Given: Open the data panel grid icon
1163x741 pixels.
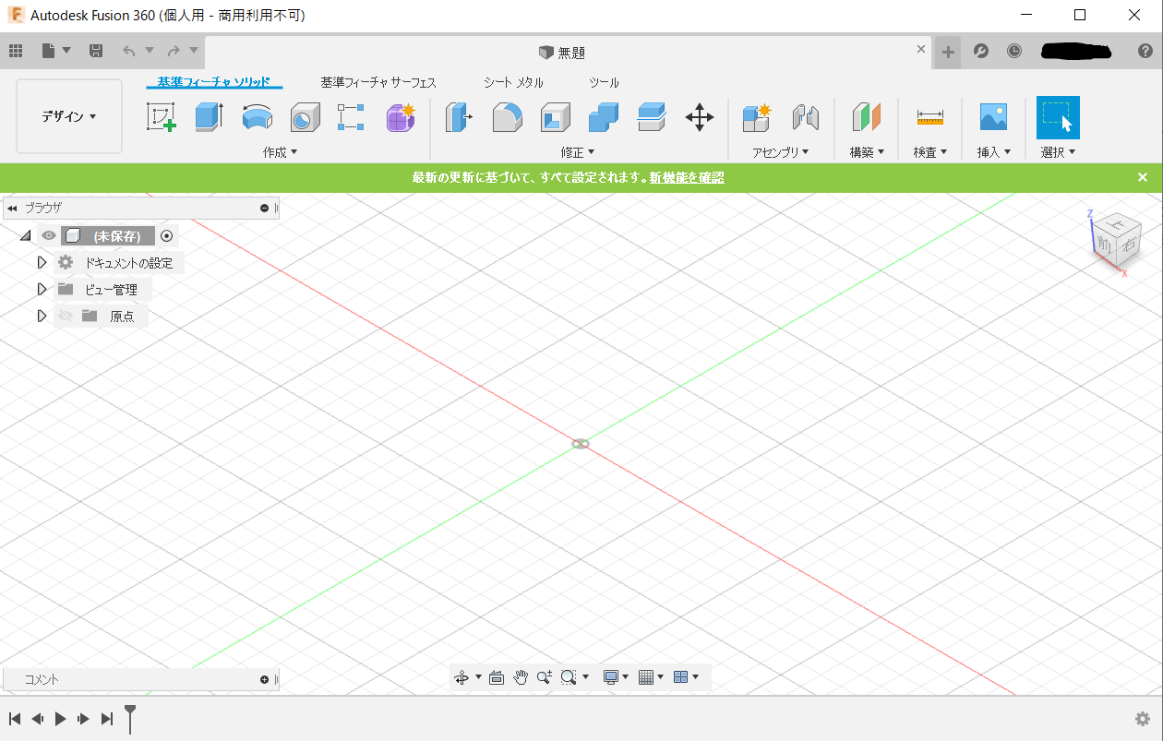Looking at the screenshot, I should [x=16, y=51].
